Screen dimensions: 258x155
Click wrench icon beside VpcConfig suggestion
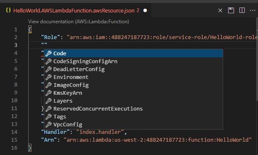(49, 125)
